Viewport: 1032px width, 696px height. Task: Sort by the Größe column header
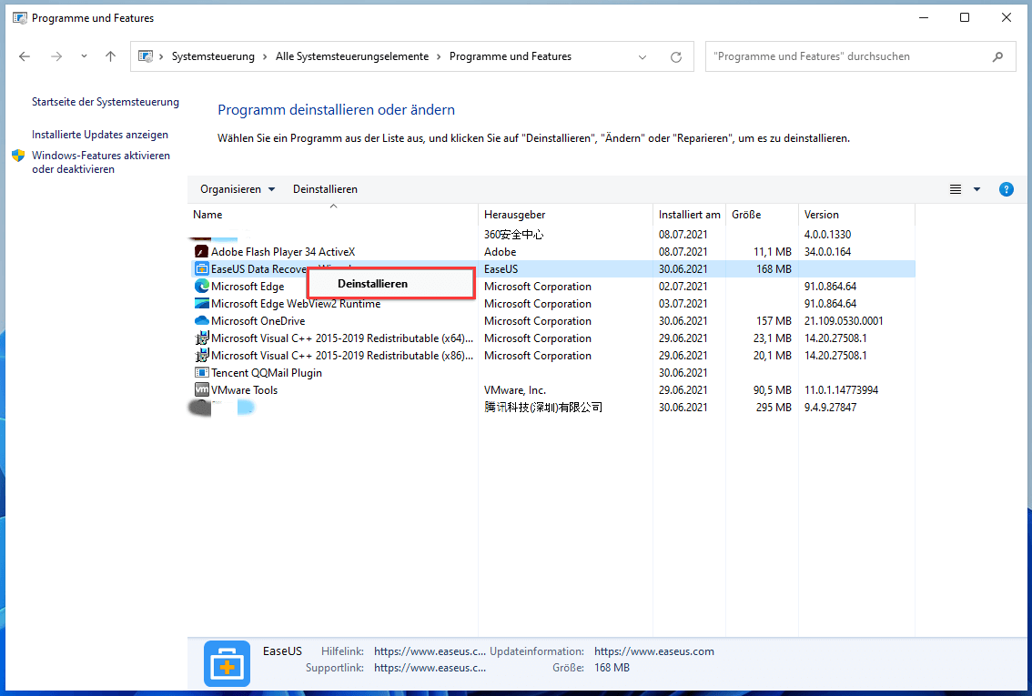762,215
